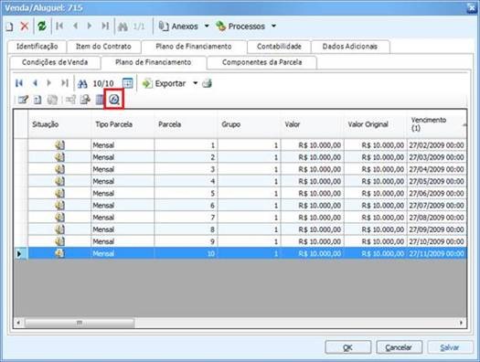Click the Exportar button
Image resolution: width=480 pixels, height=362 pixels.
(x=164, y=83)
